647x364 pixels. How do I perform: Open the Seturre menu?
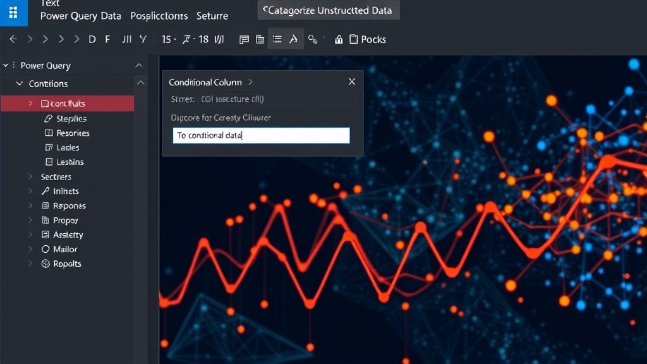click(x=212, y=16)
